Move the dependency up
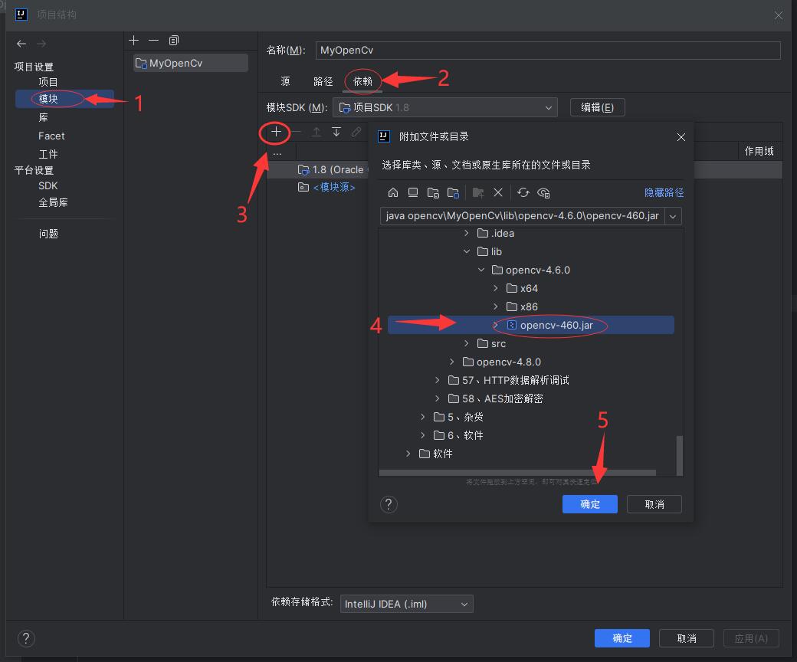The width and height of the screenshot is (797, 662). (x=317, y=132)
